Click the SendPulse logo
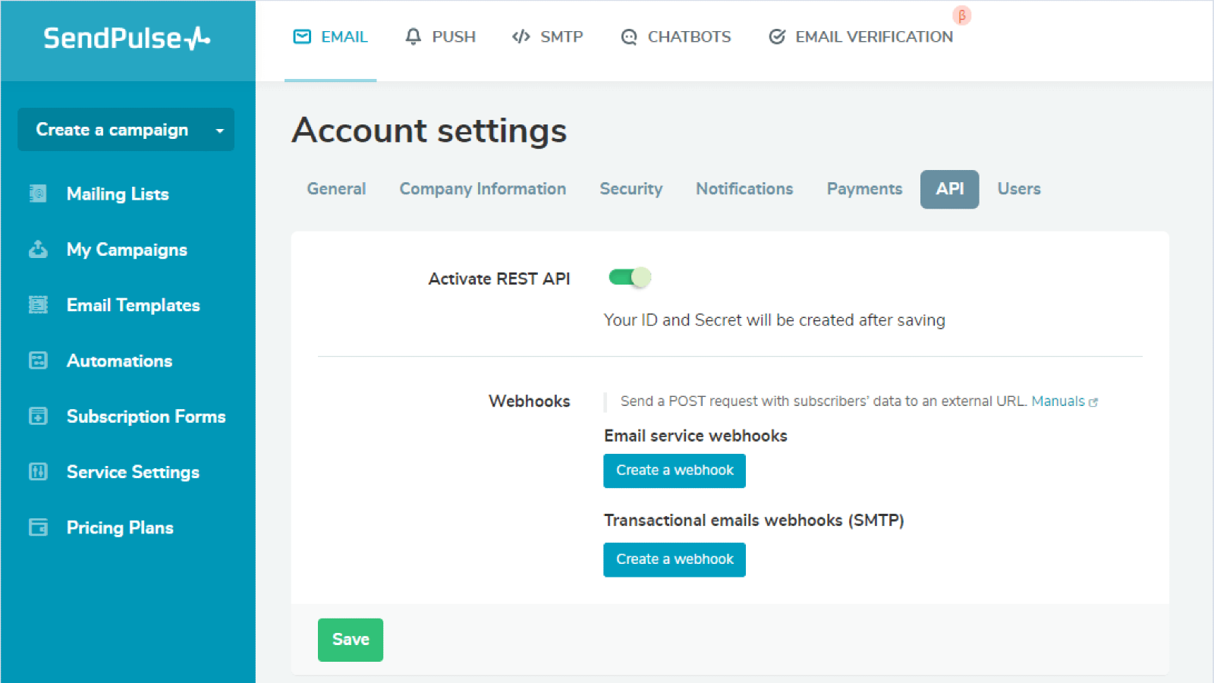Viewport: 1214px width, 683px height. [x=127, y=38]
